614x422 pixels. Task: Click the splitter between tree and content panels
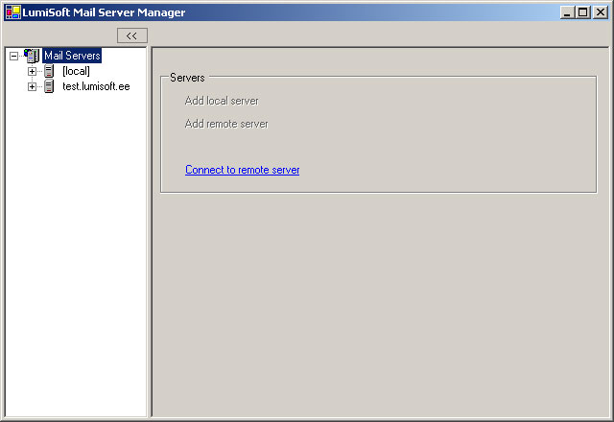[149, 230]
